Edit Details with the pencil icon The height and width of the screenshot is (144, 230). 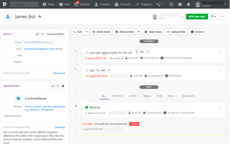[x=37, y=34]
